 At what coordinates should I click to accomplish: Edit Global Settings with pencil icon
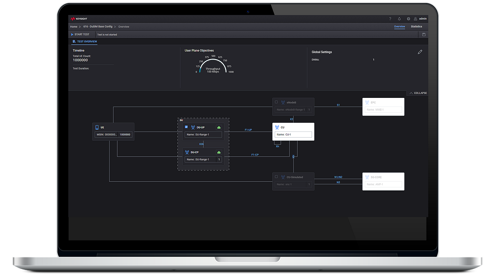tap(420, 52)
